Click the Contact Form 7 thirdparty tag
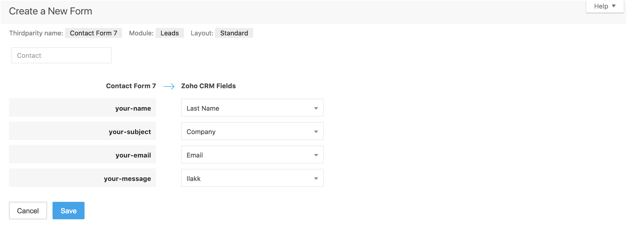Viewport: 627px width, 230px height. point(93,33)
